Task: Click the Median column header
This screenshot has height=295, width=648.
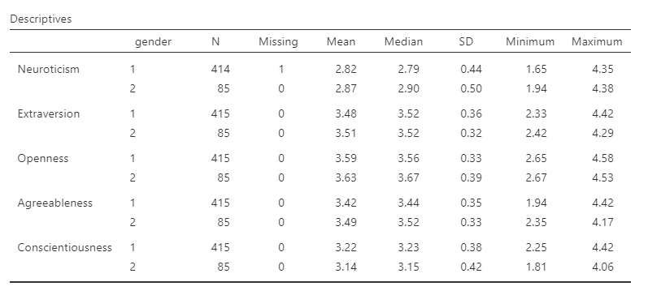Action: (403, 41)
